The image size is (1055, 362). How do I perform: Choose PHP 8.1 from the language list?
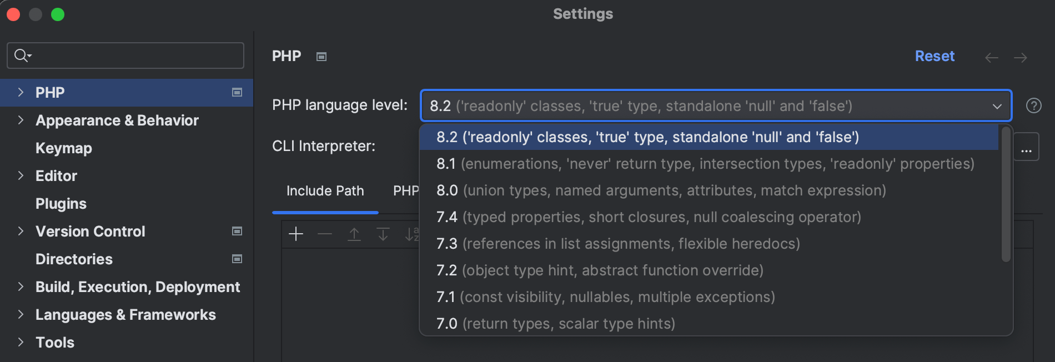[x=705, y=164]
